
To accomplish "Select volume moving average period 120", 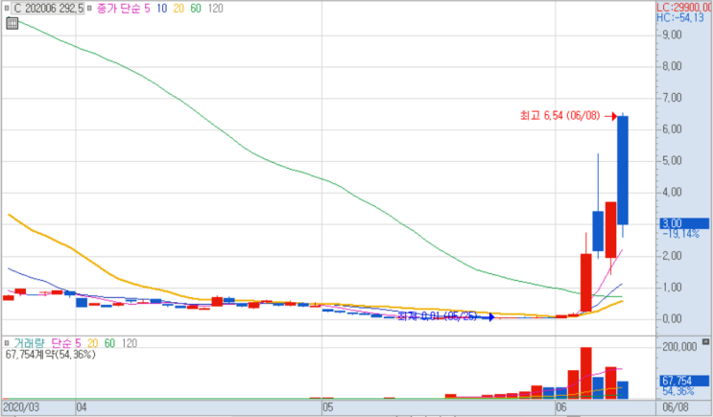I will 130,343.
